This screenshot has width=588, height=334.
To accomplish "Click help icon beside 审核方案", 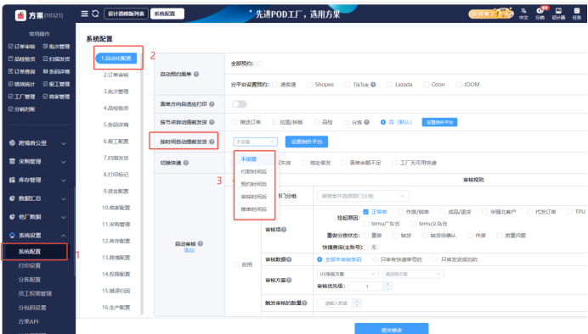I will pos(289,280).
